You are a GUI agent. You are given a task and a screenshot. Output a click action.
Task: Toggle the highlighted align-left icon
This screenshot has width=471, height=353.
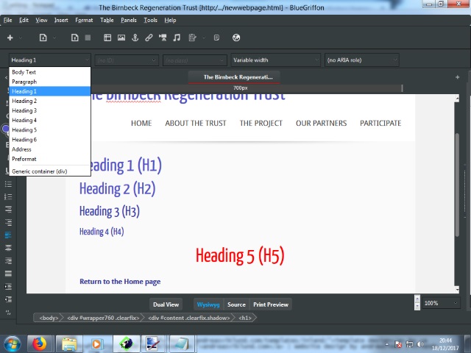coord(8,235)
